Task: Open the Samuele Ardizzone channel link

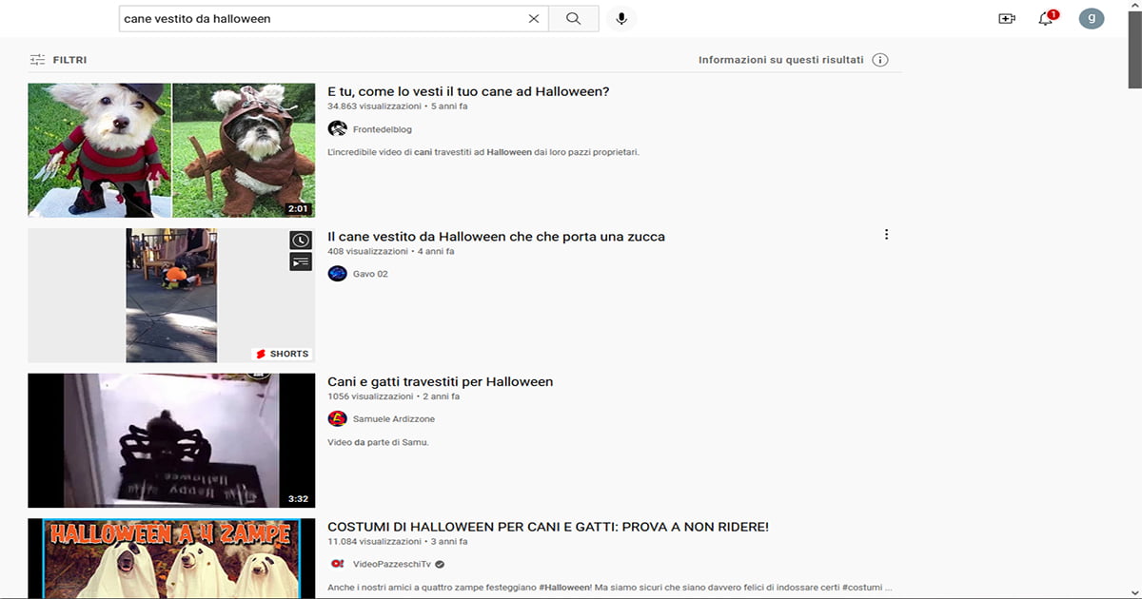Action: 393,419
